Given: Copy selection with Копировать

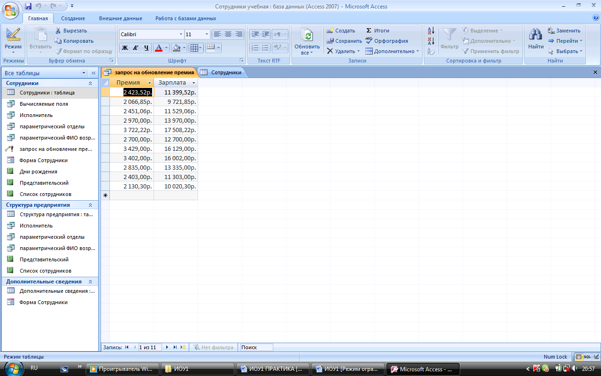Looking at the screenshot, I should coord(74,41).
